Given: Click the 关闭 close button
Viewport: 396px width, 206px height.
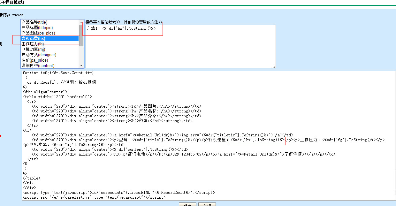Looking at the screenshot, I should (207, 204).
